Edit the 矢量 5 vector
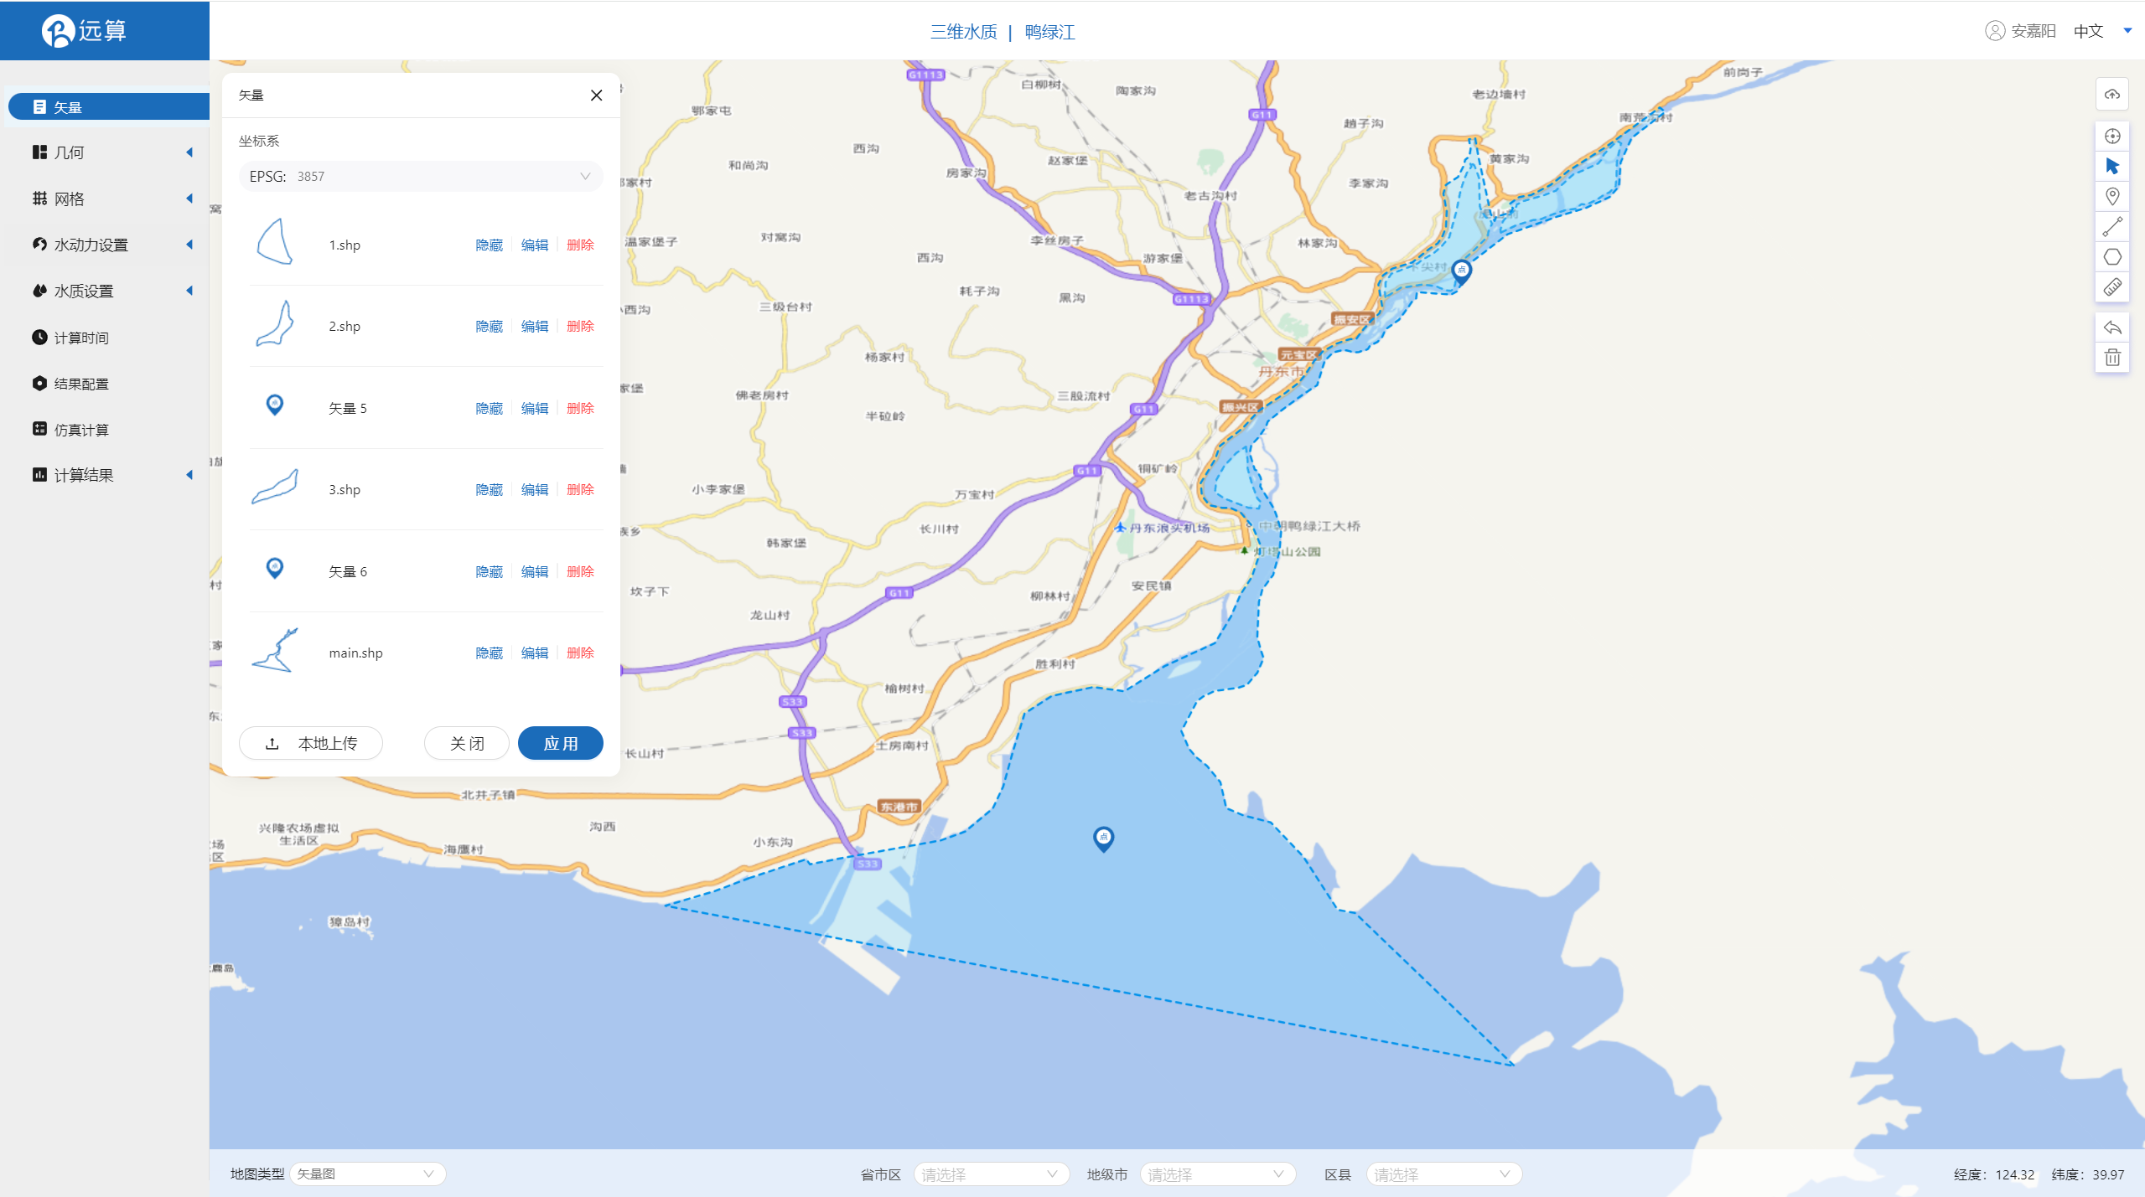Screen dimensions: 2145x1197 535,408
